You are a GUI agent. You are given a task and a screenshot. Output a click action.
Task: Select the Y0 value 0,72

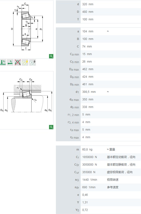[85, 210]
